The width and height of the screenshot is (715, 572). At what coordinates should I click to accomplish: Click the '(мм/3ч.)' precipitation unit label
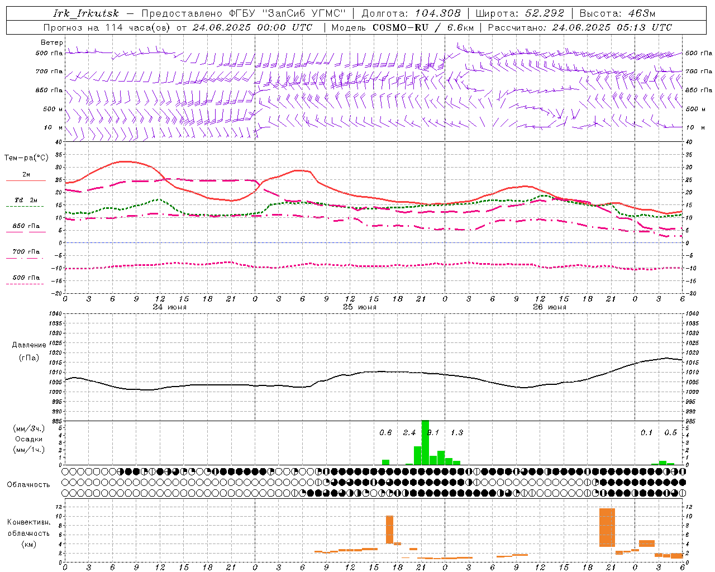coord(28,428)
